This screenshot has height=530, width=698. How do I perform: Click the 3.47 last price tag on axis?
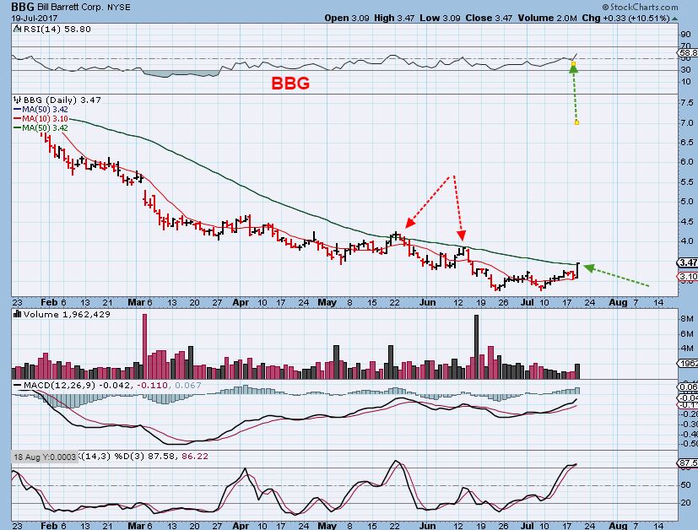687,262
